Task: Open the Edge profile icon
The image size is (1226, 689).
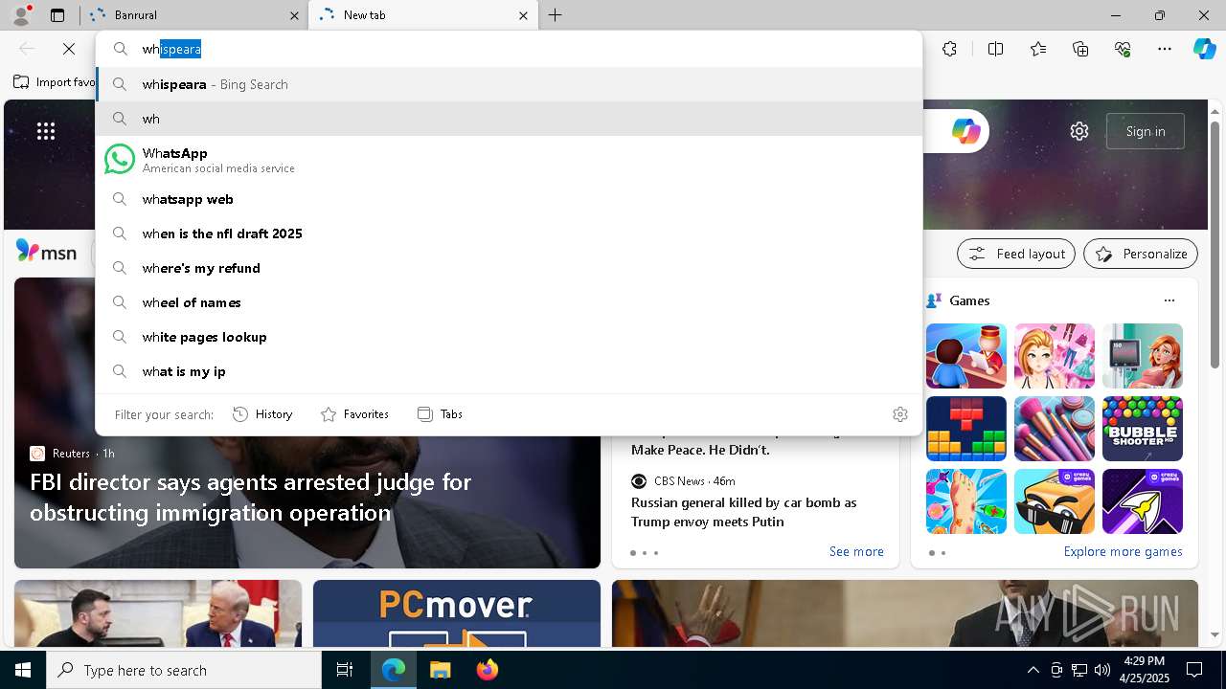Action: tap(20, 15)
